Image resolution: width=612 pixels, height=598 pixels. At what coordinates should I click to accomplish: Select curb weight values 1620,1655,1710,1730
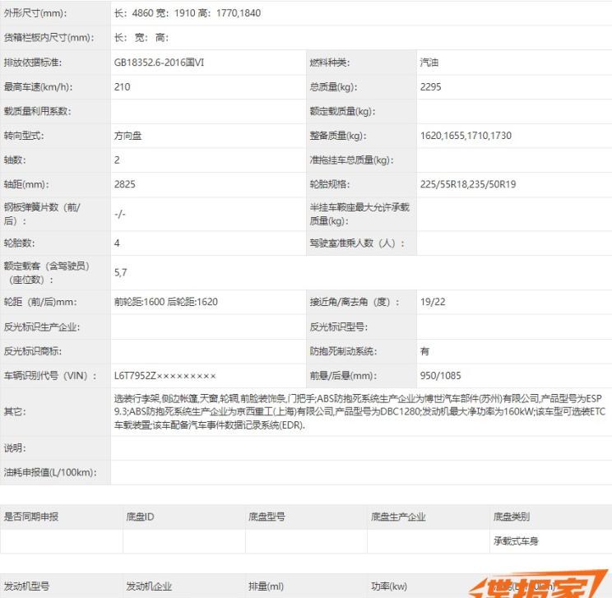[466, 136]
